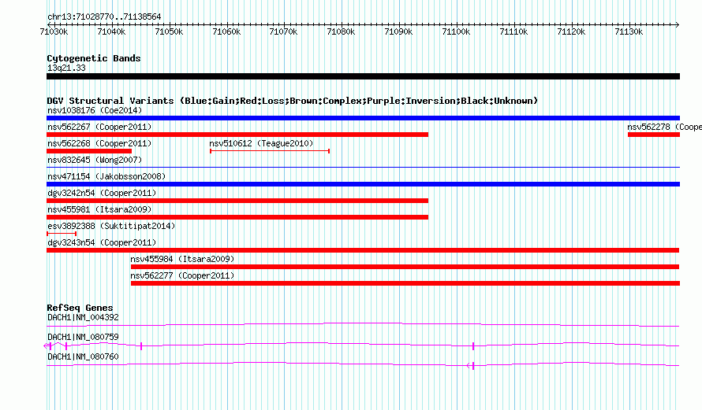702x410 pixels.
Task: Open the nsv562278 variant label
Action: pos(664,127)
